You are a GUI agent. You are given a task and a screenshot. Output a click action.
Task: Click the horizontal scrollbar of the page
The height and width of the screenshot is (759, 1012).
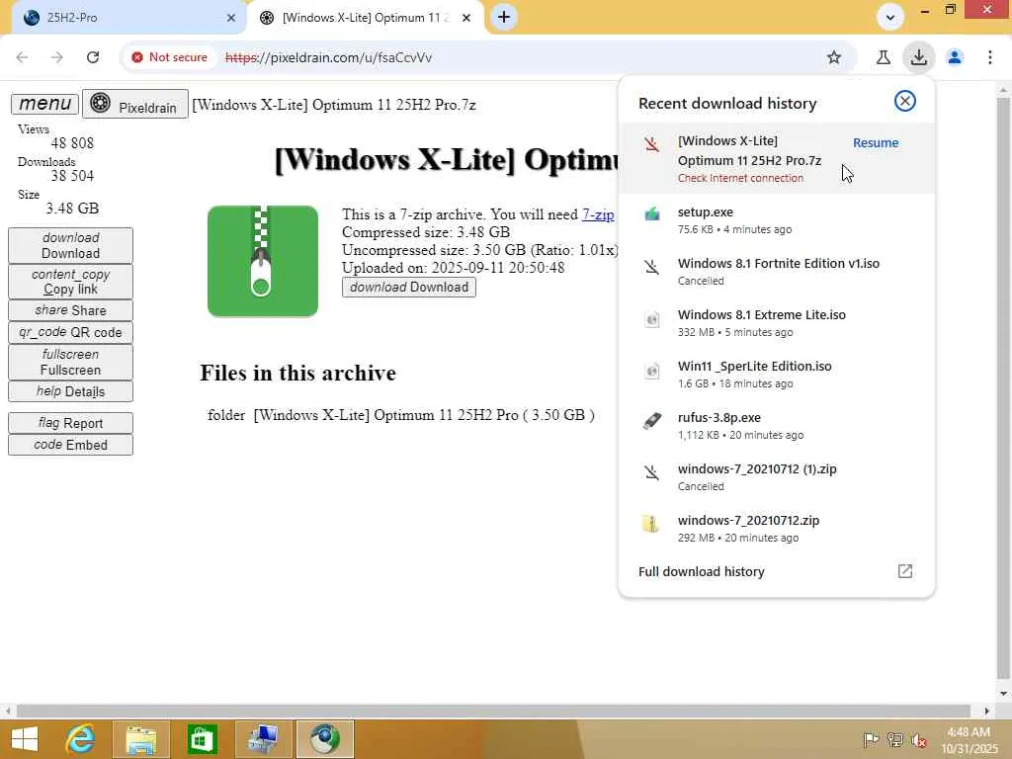pos(493,711)
